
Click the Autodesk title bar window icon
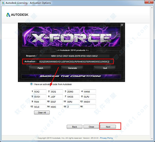[x=3, y=3]
